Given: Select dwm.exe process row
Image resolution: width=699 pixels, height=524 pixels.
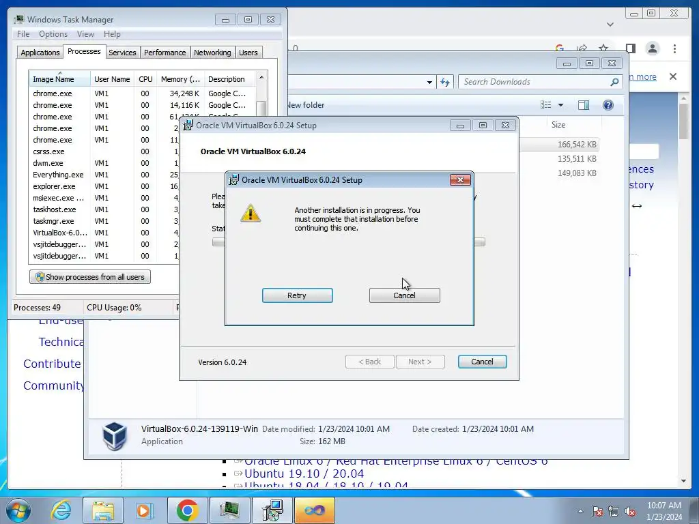Looking at the screenshot, I should [104, 163].
